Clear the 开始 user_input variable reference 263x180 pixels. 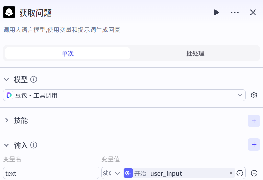click(231, 173)
